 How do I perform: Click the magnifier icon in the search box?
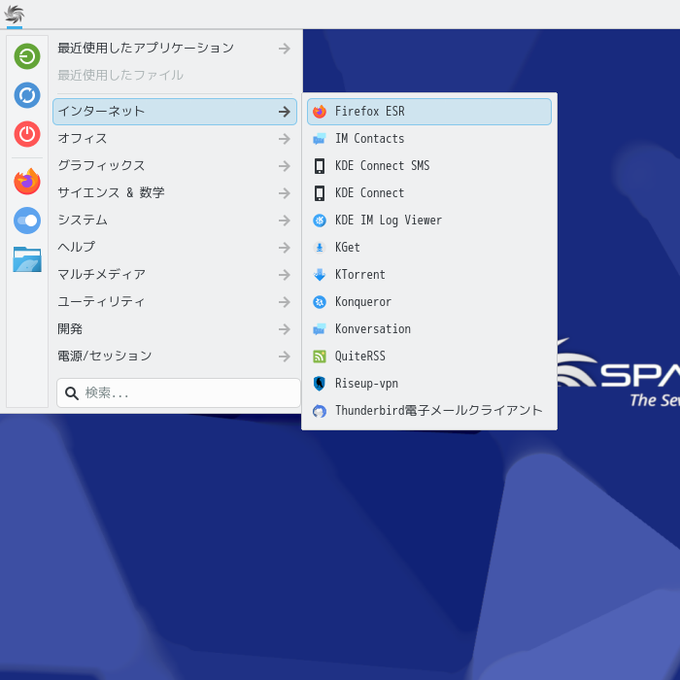72,393
